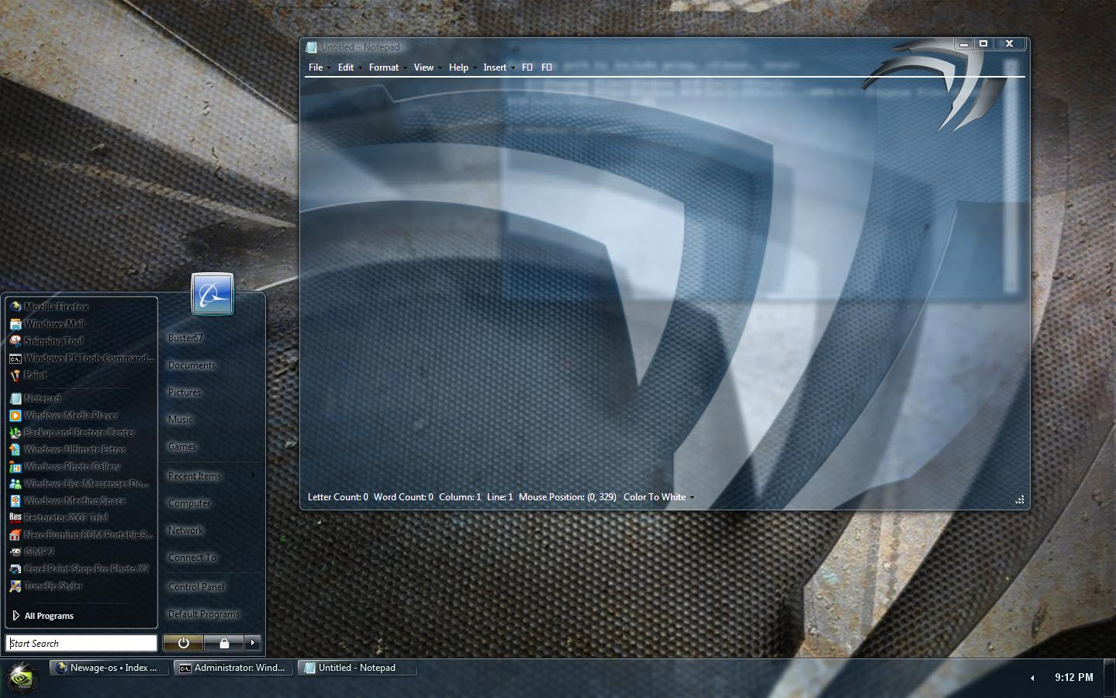The height and width of the screenshot is (698, 1116).
Task: Switch to the Administrator window on the taskbar
Action: pos(232,667)
